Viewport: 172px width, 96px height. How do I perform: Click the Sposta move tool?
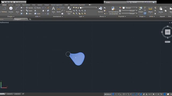29,8
